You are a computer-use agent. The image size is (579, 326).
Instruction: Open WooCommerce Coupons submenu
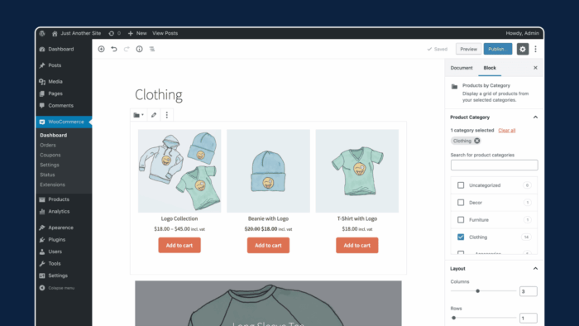tap(50, 155)
